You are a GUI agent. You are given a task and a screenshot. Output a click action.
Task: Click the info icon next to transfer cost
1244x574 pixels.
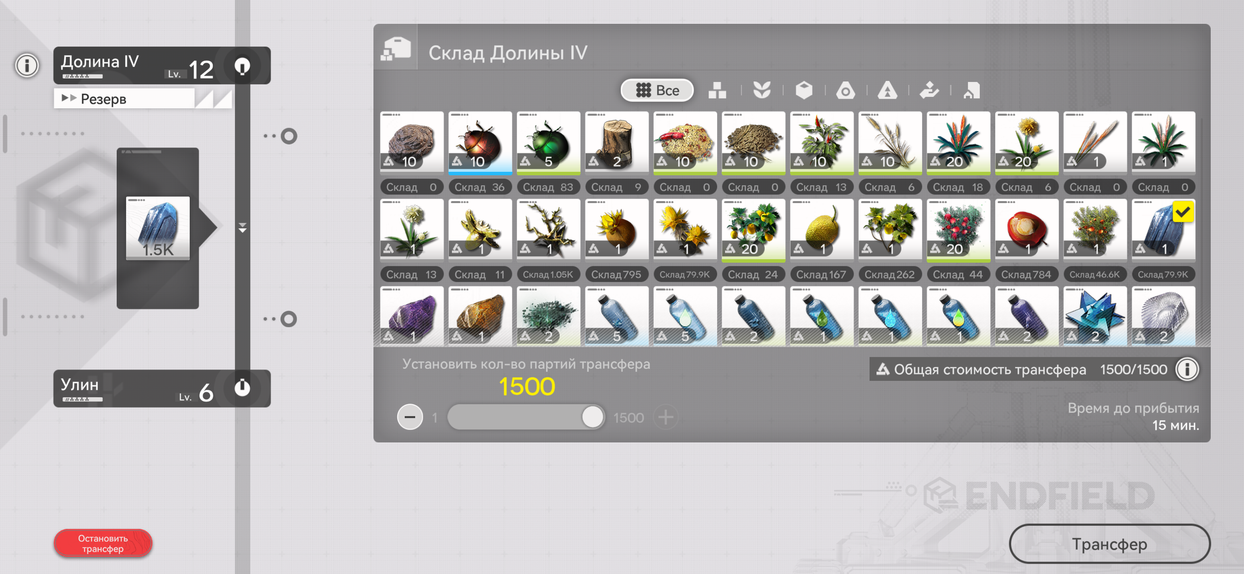tap(1187, 369)
